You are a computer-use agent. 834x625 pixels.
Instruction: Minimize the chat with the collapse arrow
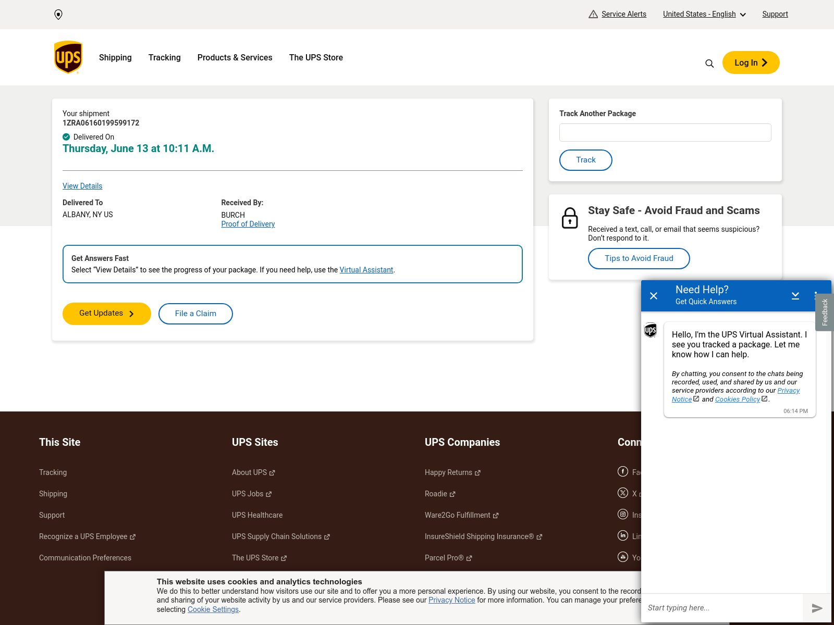(x=795, y=296)
